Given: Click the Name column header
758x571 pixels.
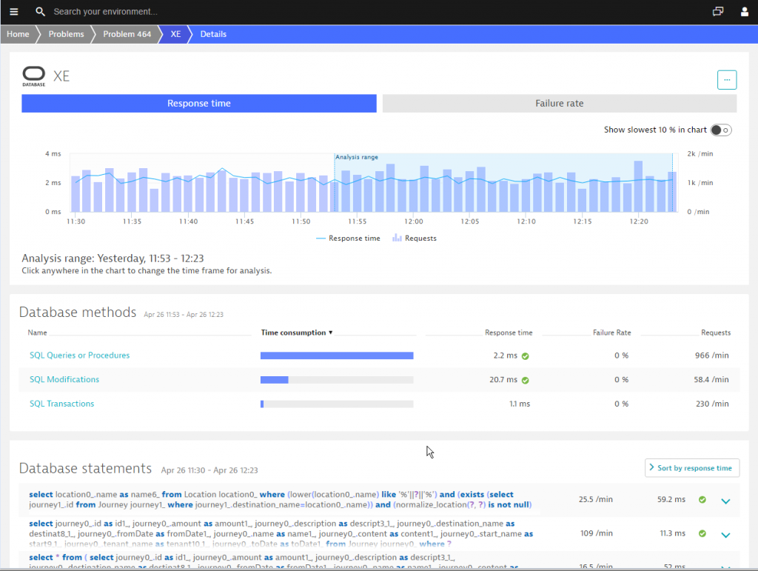Looking at the screenshot, I should [x=37, y=333].
